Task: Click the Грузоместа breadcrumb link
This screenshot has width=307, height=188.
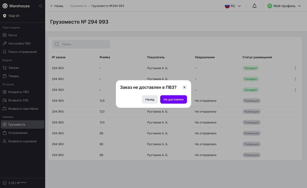Action: (78, 6)
